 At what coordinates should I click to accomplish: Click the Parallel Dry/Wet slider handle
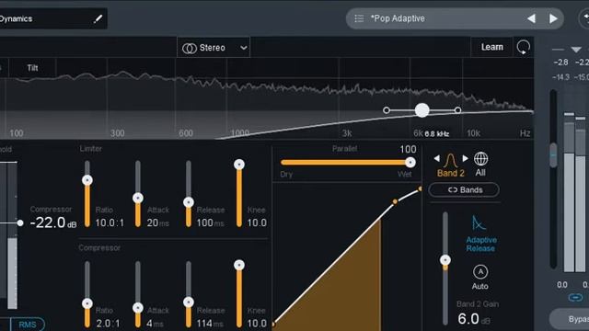(410, 162)
